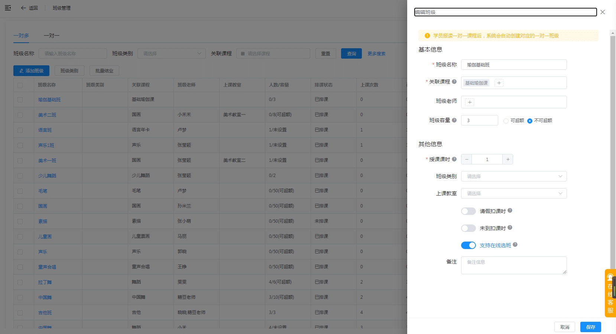
Task: Open the 上课教室 dropdown
Action: [514, 193]
